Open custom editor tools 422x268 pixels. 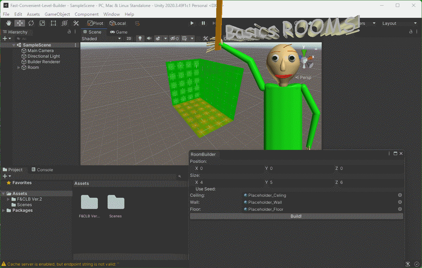tap(75, 23)
